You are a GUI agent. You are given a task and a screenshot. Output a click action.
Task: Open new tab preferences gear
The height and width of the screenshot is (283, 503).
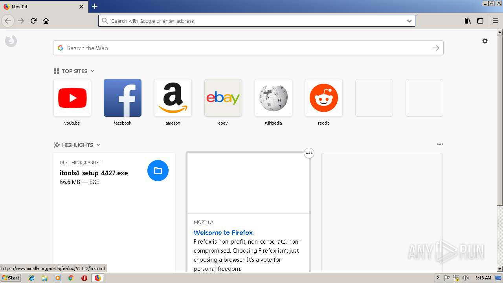point(485,41)
